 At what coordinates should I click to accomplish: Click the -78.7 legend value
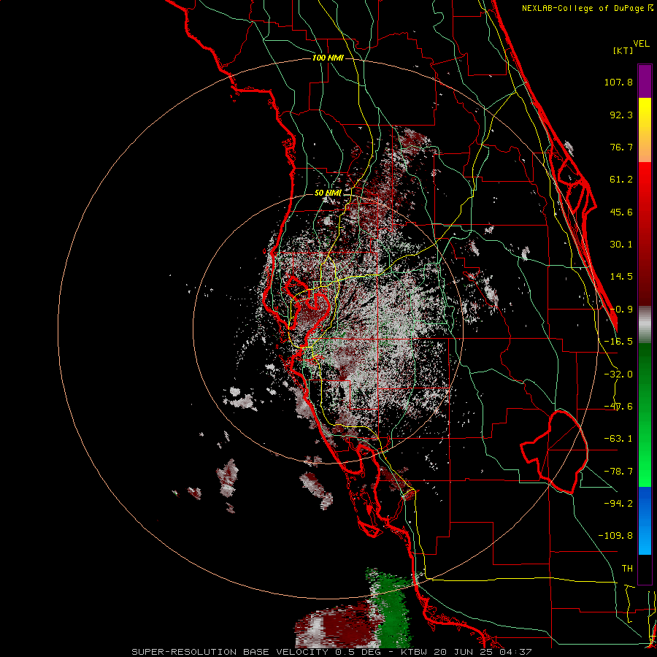pos(618,472)
